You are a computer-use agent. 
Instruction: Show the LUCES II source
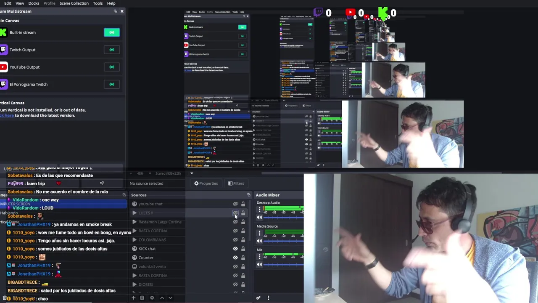click(x=235, y=213)
